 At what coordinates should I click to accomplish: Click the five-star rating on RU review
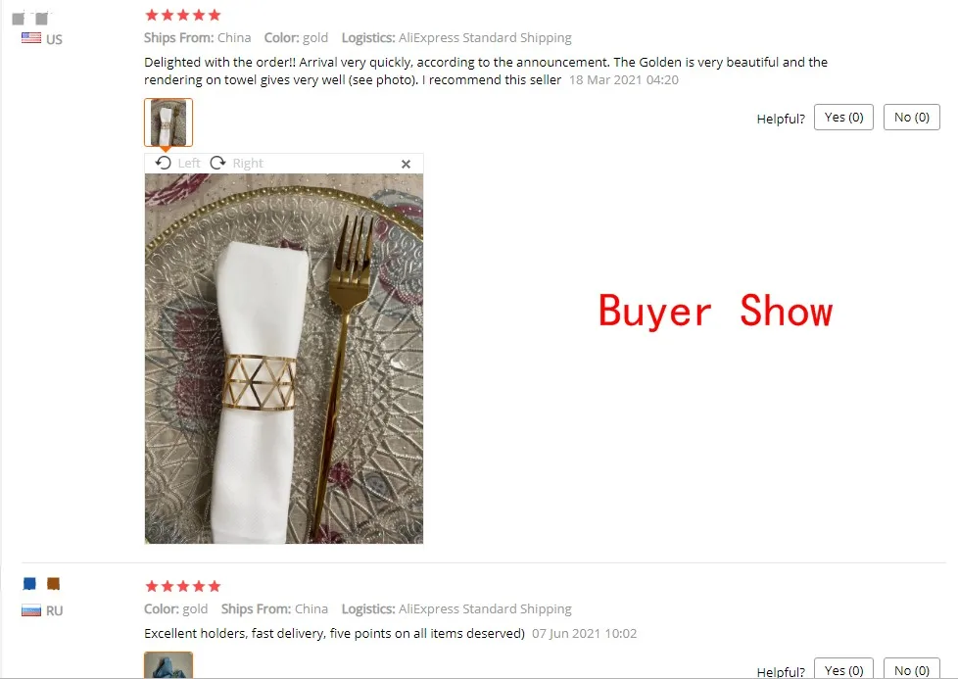coord(182,586)
